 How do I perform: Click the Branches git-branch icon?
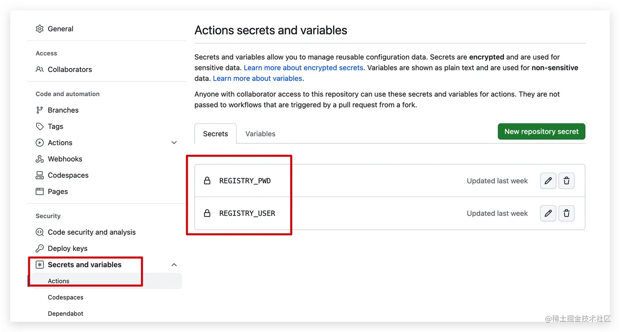point(40,110)
